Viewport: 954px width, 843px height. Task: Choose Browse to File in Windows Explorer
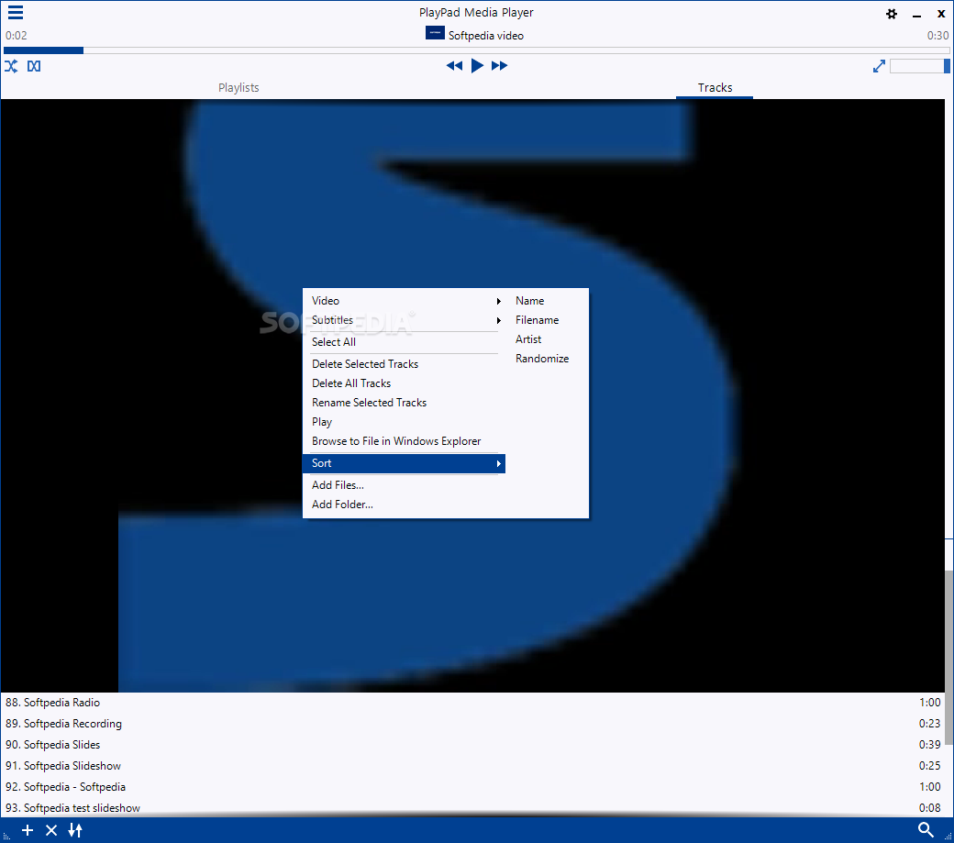404,441
